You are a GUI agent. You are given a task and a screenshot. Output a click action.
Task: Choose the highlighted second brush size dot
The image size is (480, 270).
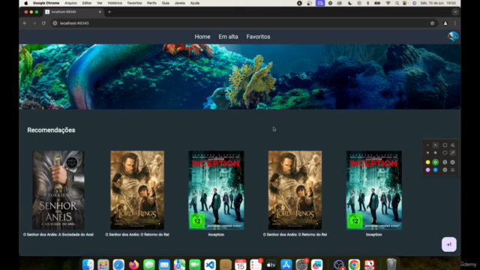coord(435,145)
